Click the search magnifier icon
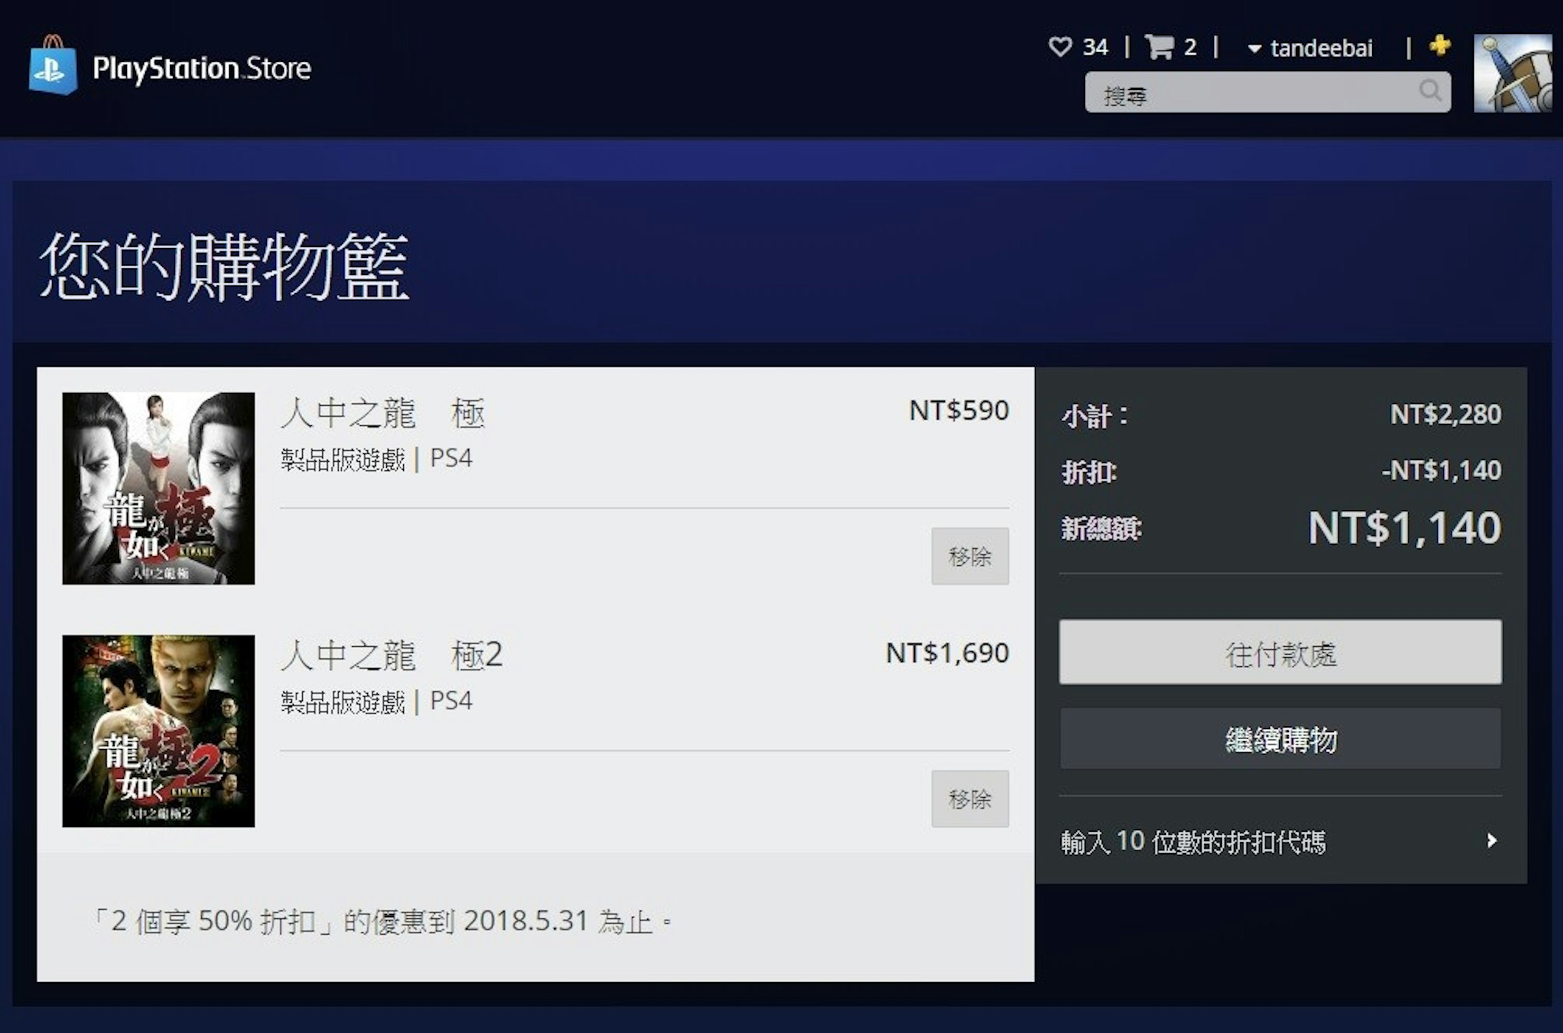 tap(1430, 91)
